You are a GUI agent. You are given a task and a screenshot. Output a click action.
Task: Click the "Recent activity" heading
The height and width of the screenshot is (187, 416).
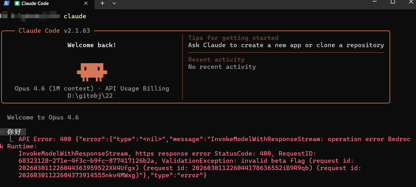[216, 59]
